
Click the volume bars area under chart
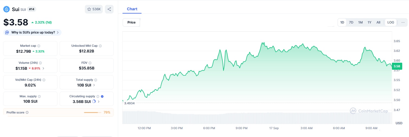click(257, 117)
